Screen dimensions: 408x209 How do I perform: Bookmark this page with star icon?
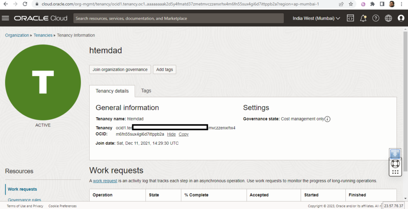(351, 4)
